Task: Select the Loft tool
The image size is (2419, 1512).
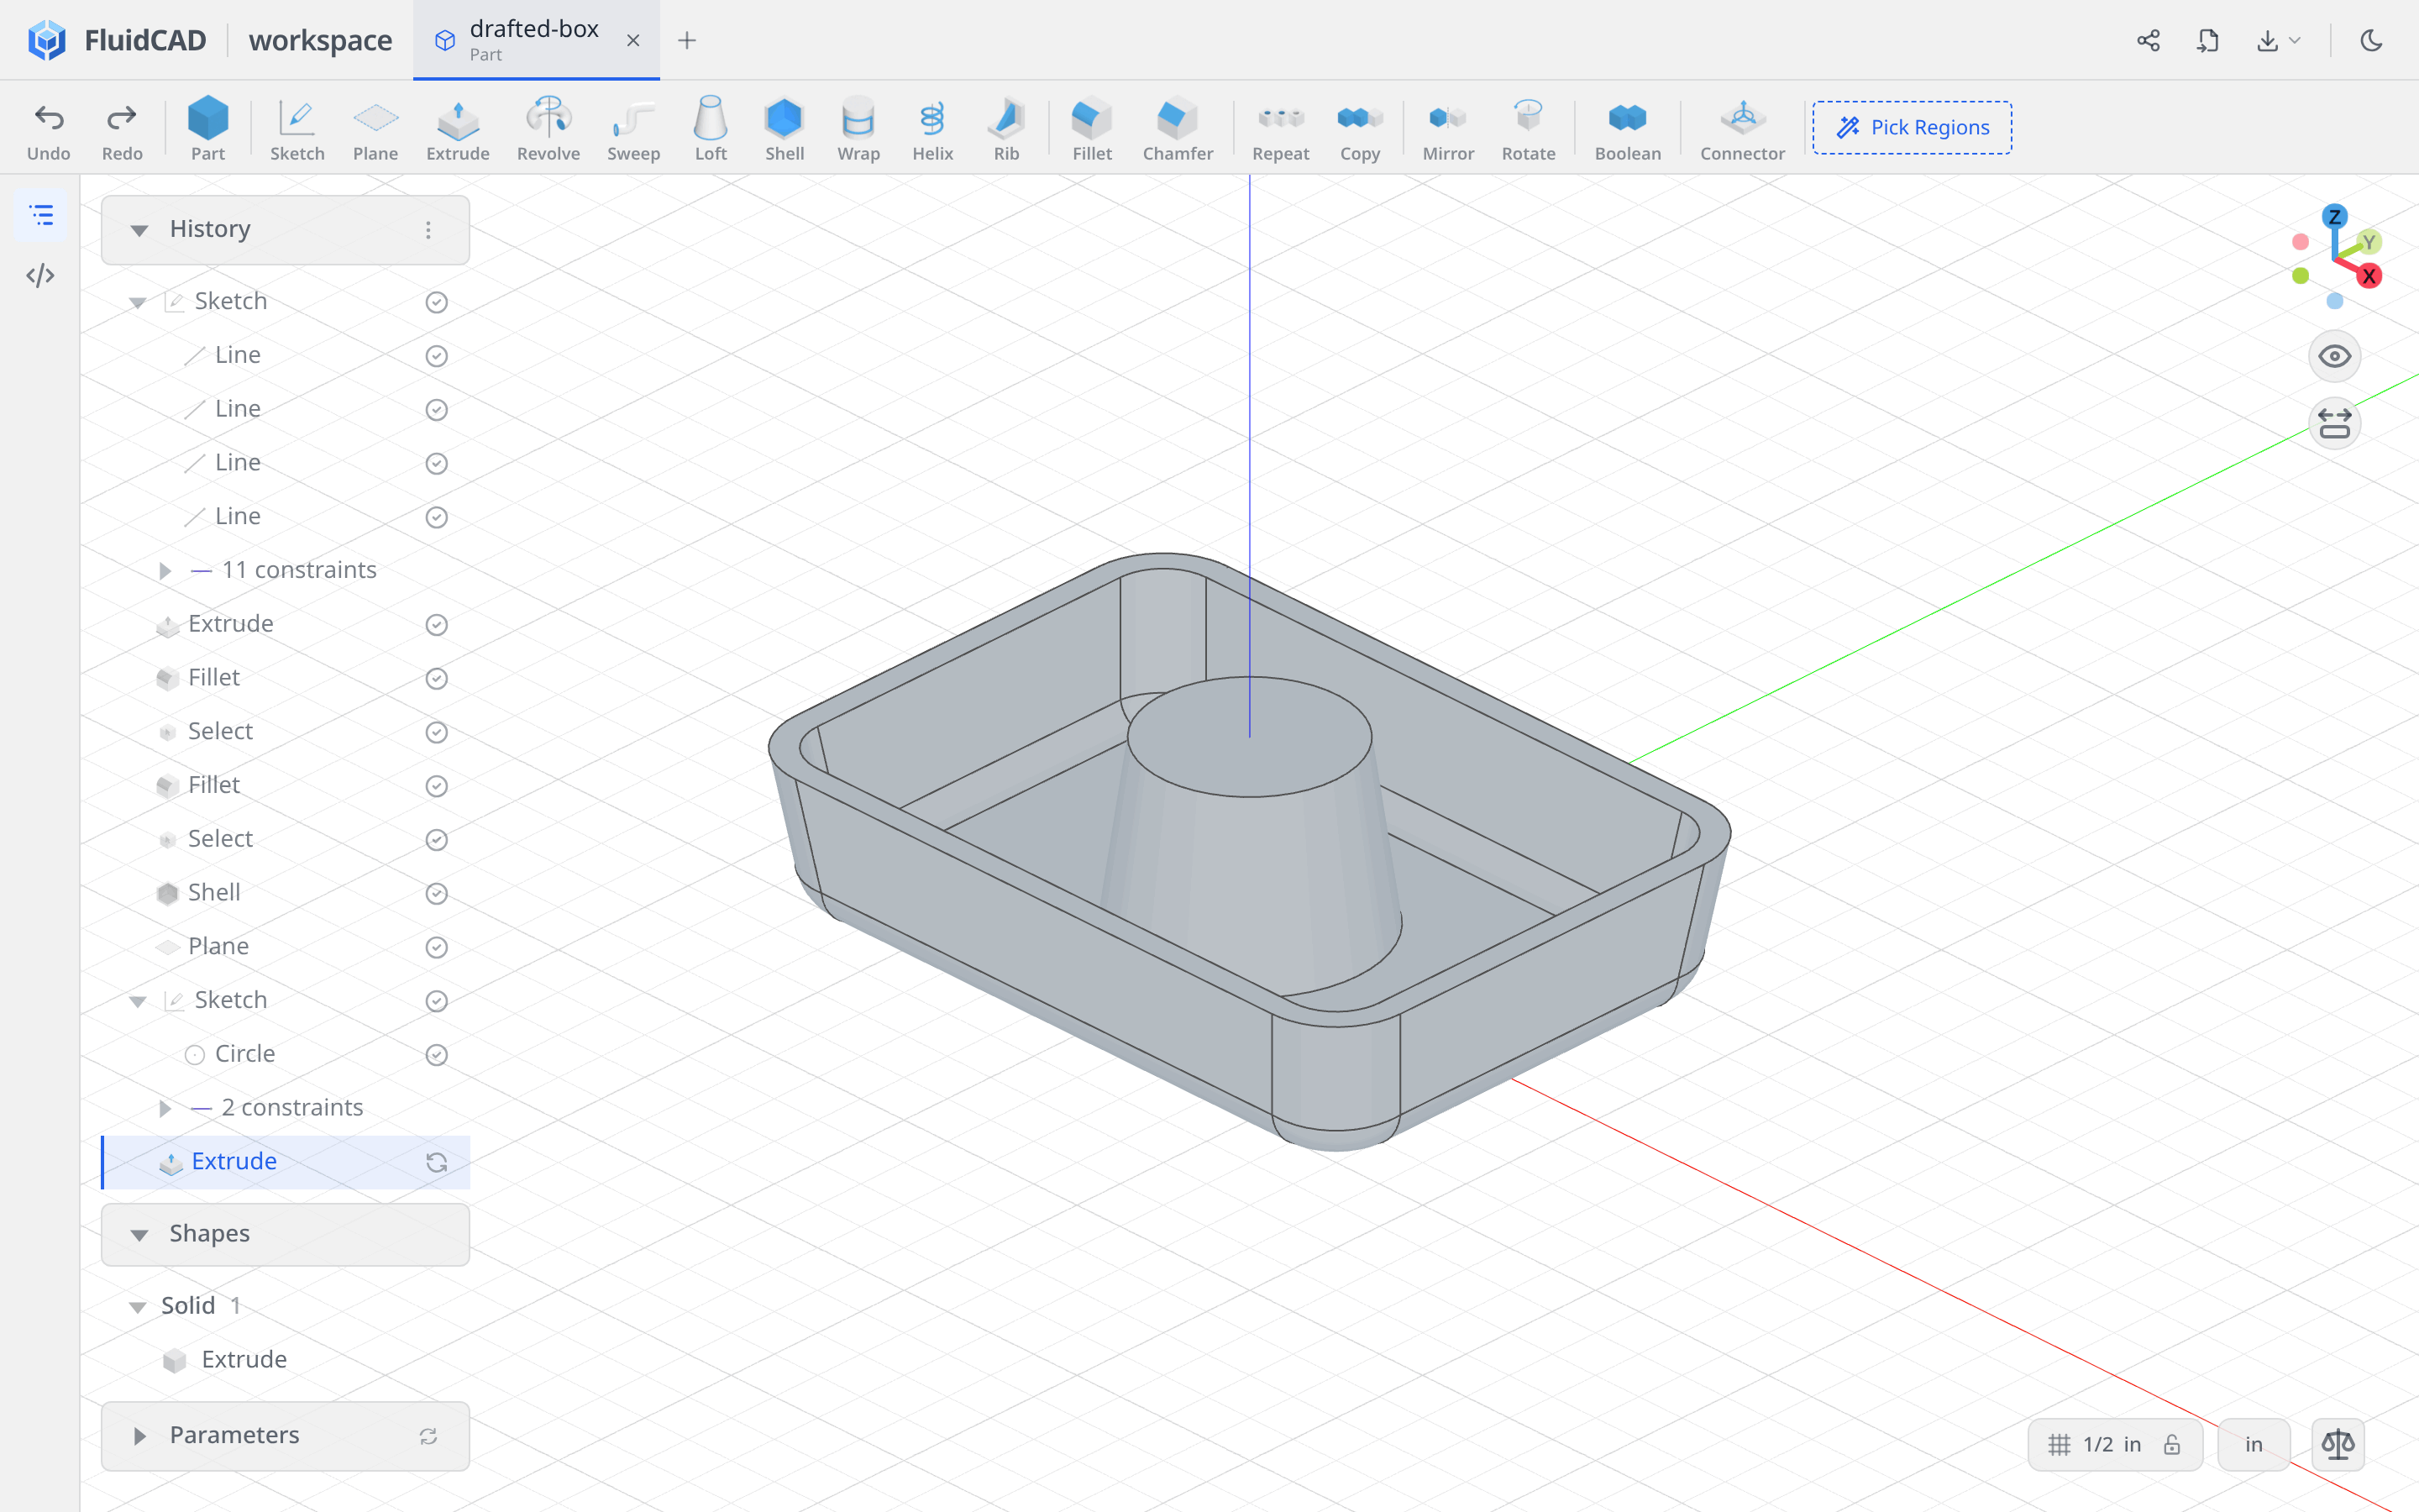Action: (711, 129)
